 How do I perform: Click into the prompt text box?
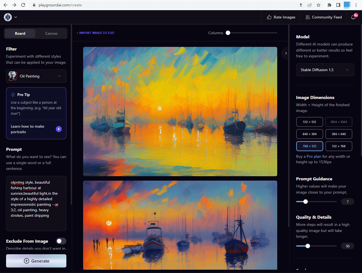(x=36, y=204)
